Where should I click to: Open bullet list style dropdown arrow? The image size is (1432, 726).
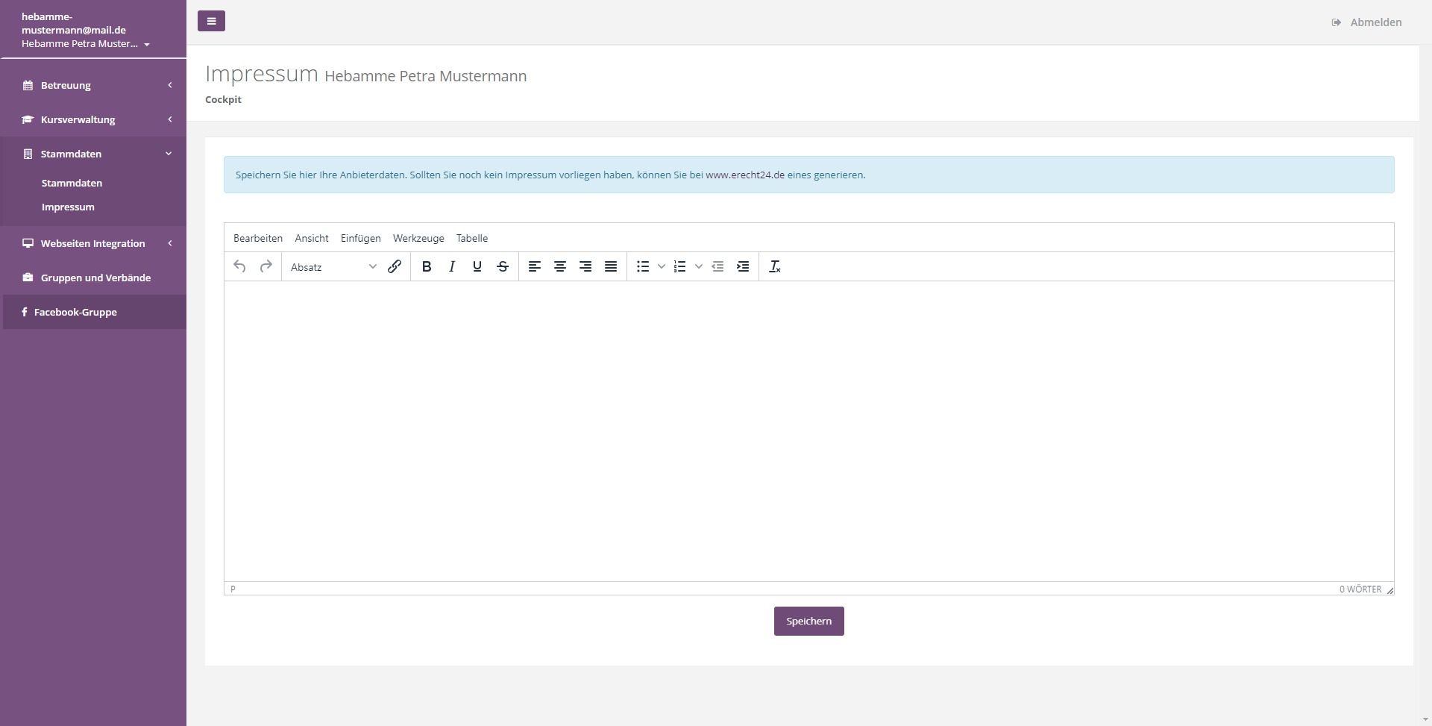click(x=662, y=266)
